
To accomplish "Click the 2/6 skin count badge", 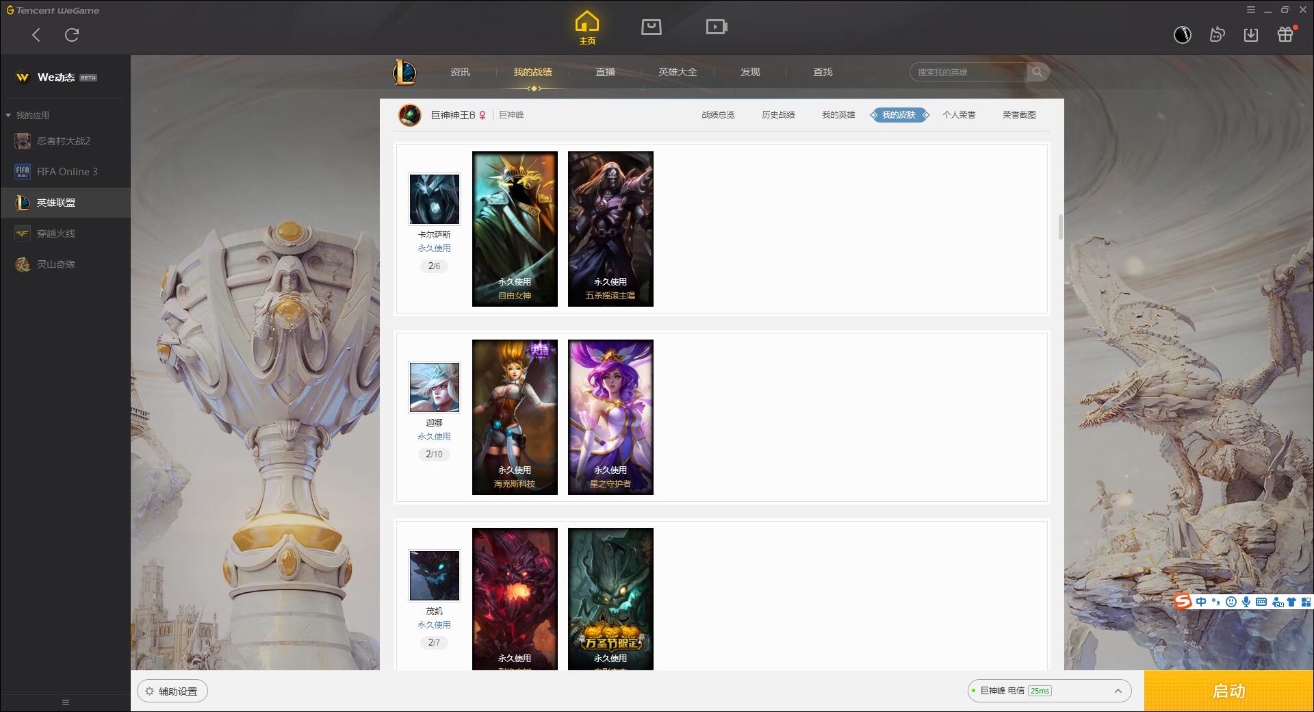I will [434, 266].
